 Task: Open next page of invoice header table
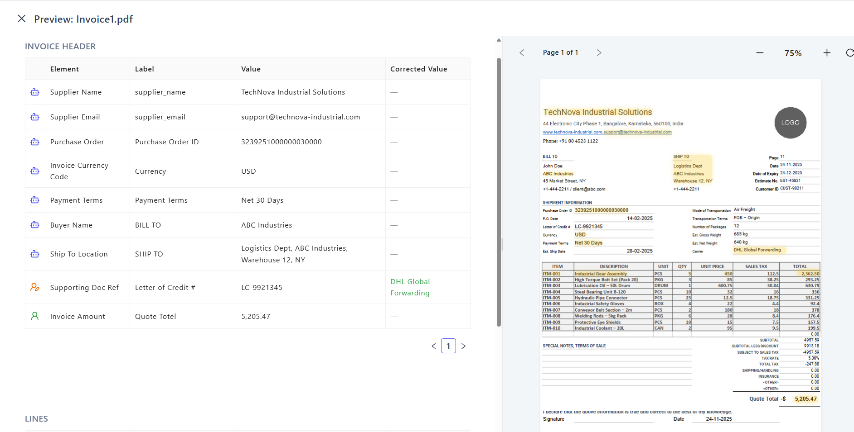(463, 346)
